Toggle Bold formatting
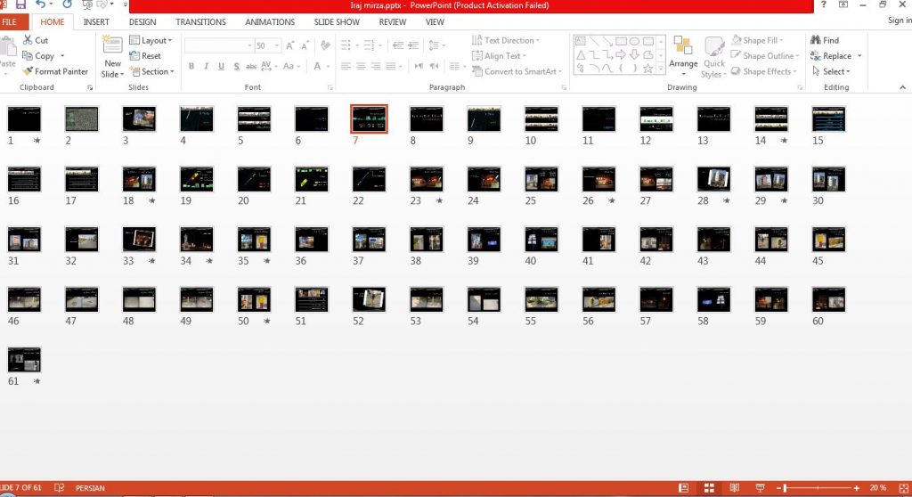The image size is (912, 497). (x=191, y=66)
